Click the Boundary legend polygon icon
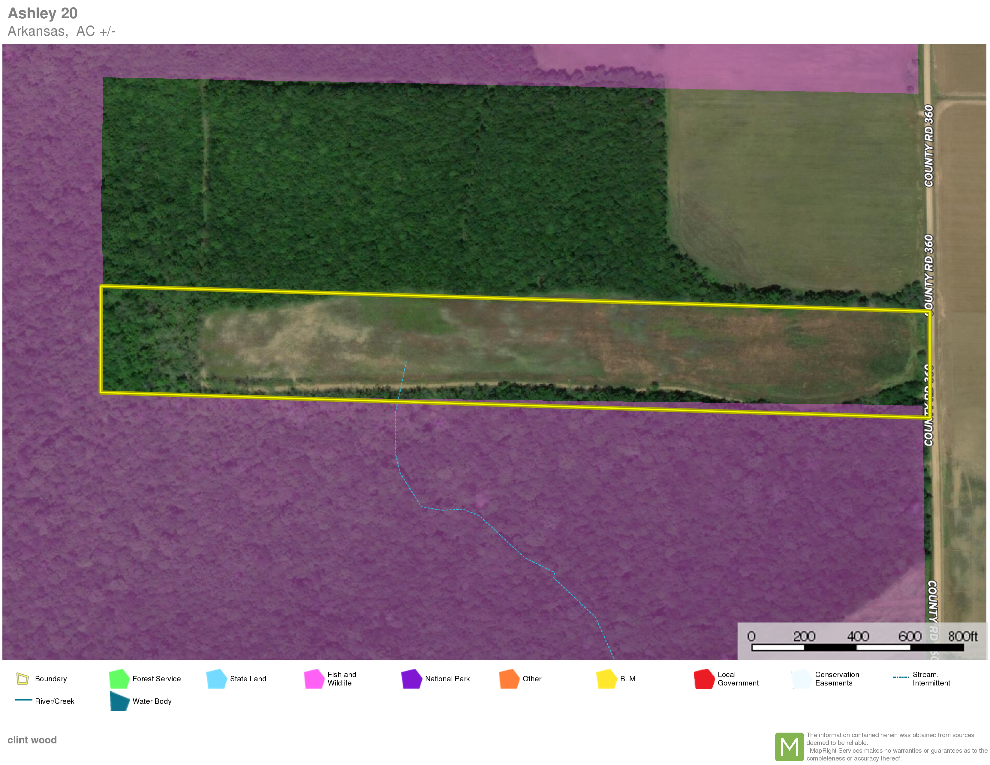This screenshot has width=990, height=765. (x=22, y=678)
